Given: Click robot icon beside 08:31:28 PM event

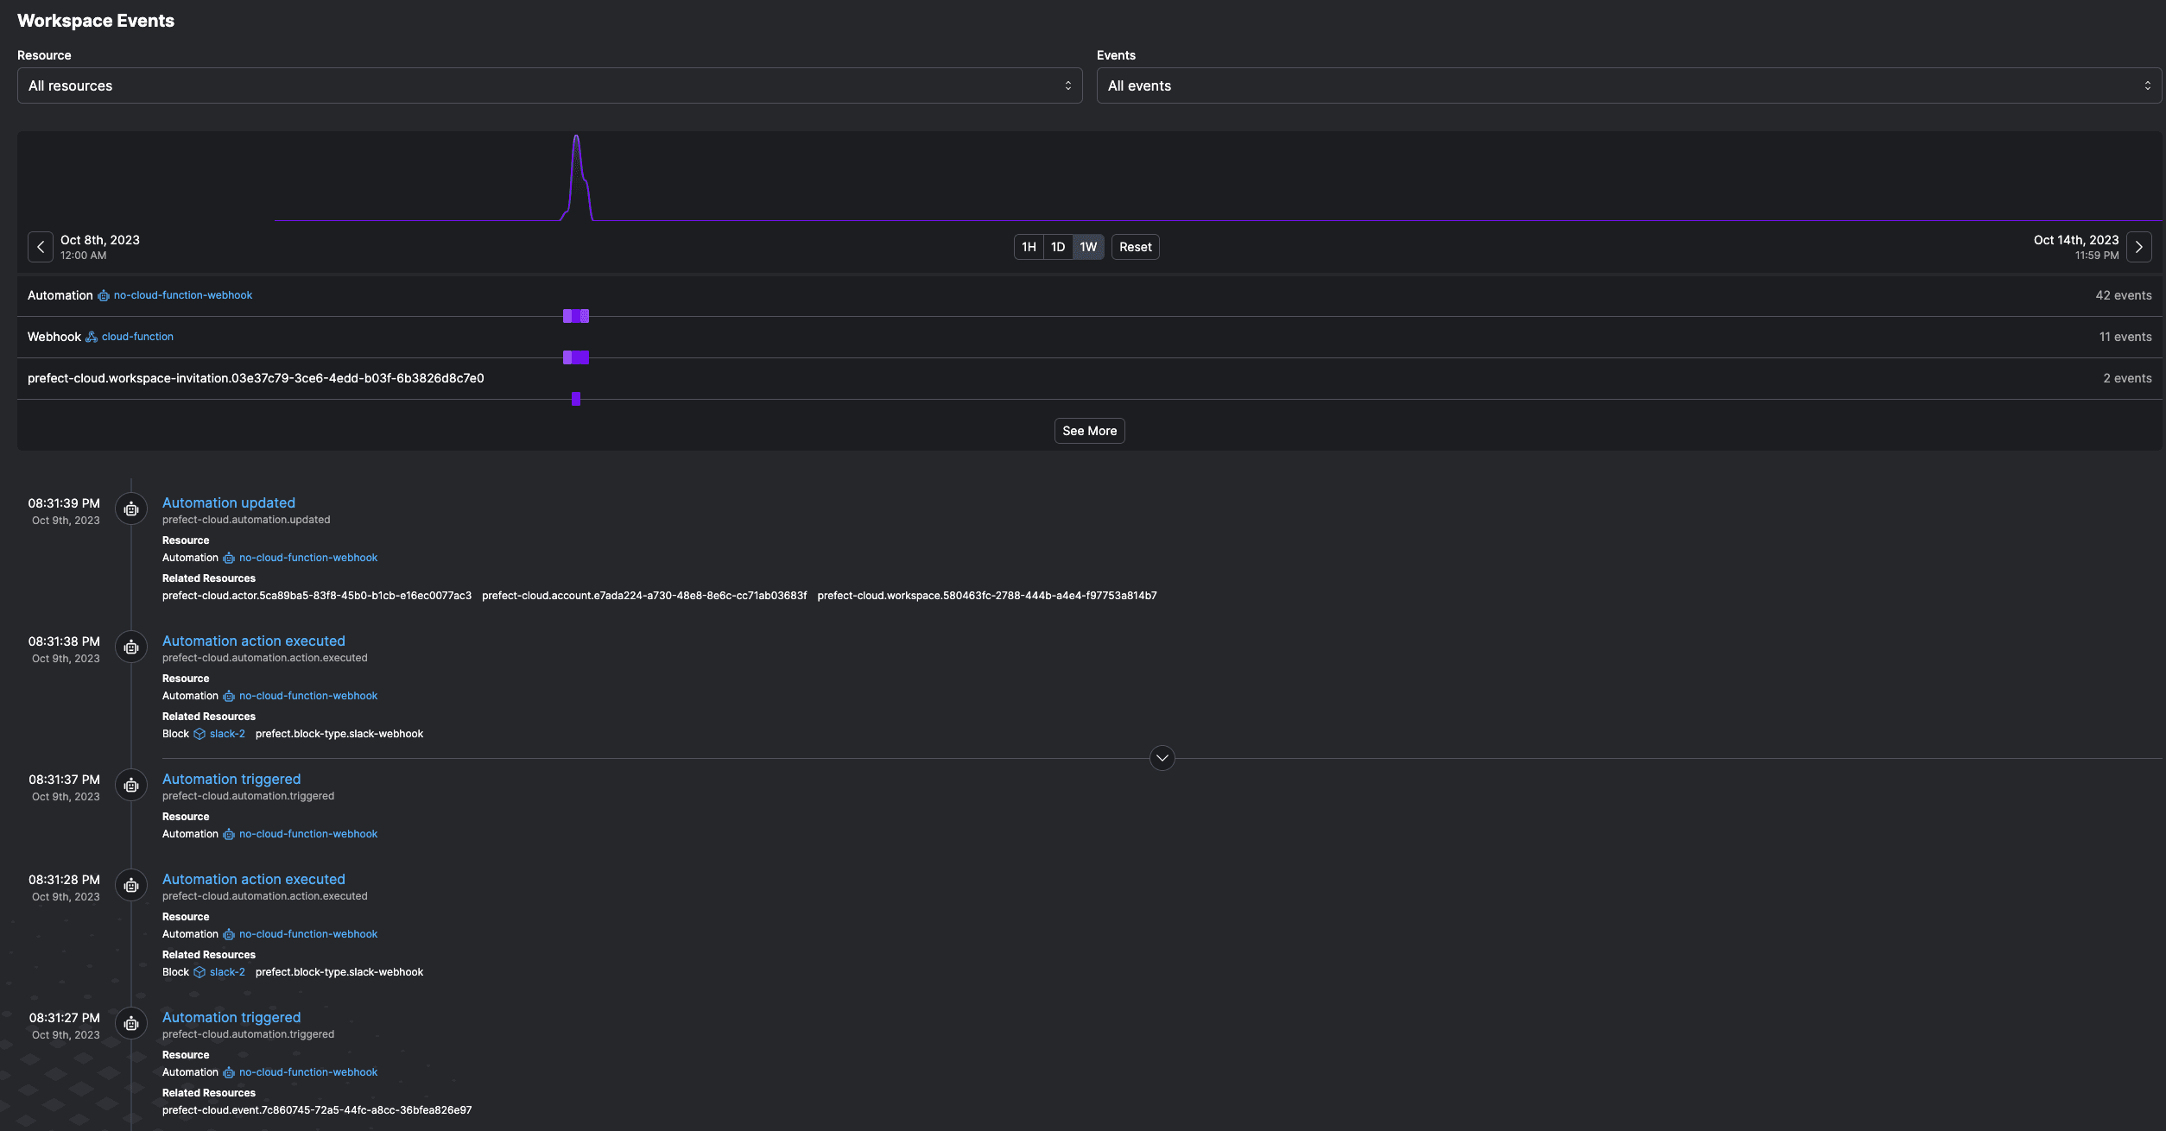Looking at the screenshot, I should click(x=131, y=886).
